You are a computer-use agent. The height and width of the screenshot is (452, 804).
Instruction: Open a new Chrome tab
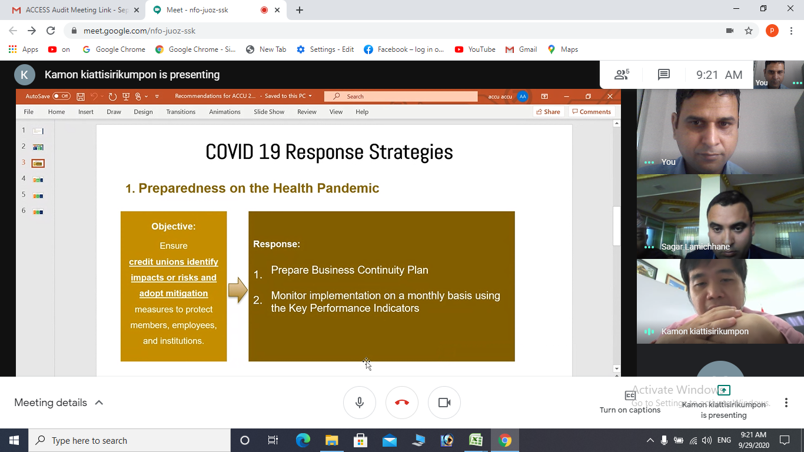[300, 10]
